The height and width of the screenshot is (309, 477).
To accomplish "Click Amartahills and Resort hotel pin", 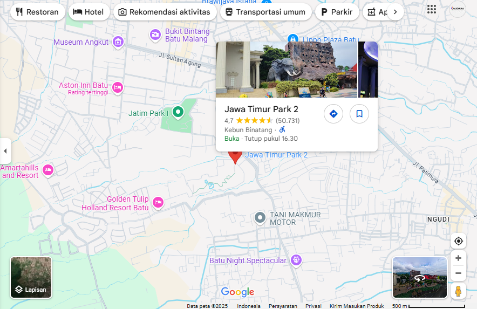I will click(48, 170).
